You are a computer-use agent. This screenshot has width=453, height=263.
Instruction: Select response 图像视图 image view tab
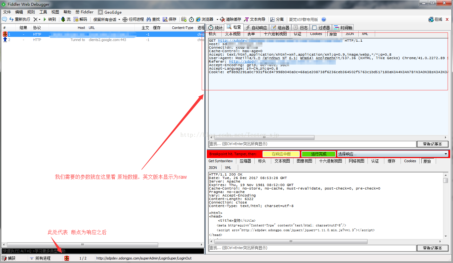coord(304,161)
